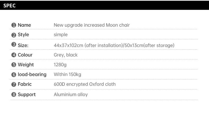Click the size dimensions value text
The width and height of the screenshot is (209, 114).
pyautogui.click(x=114, y=45)
